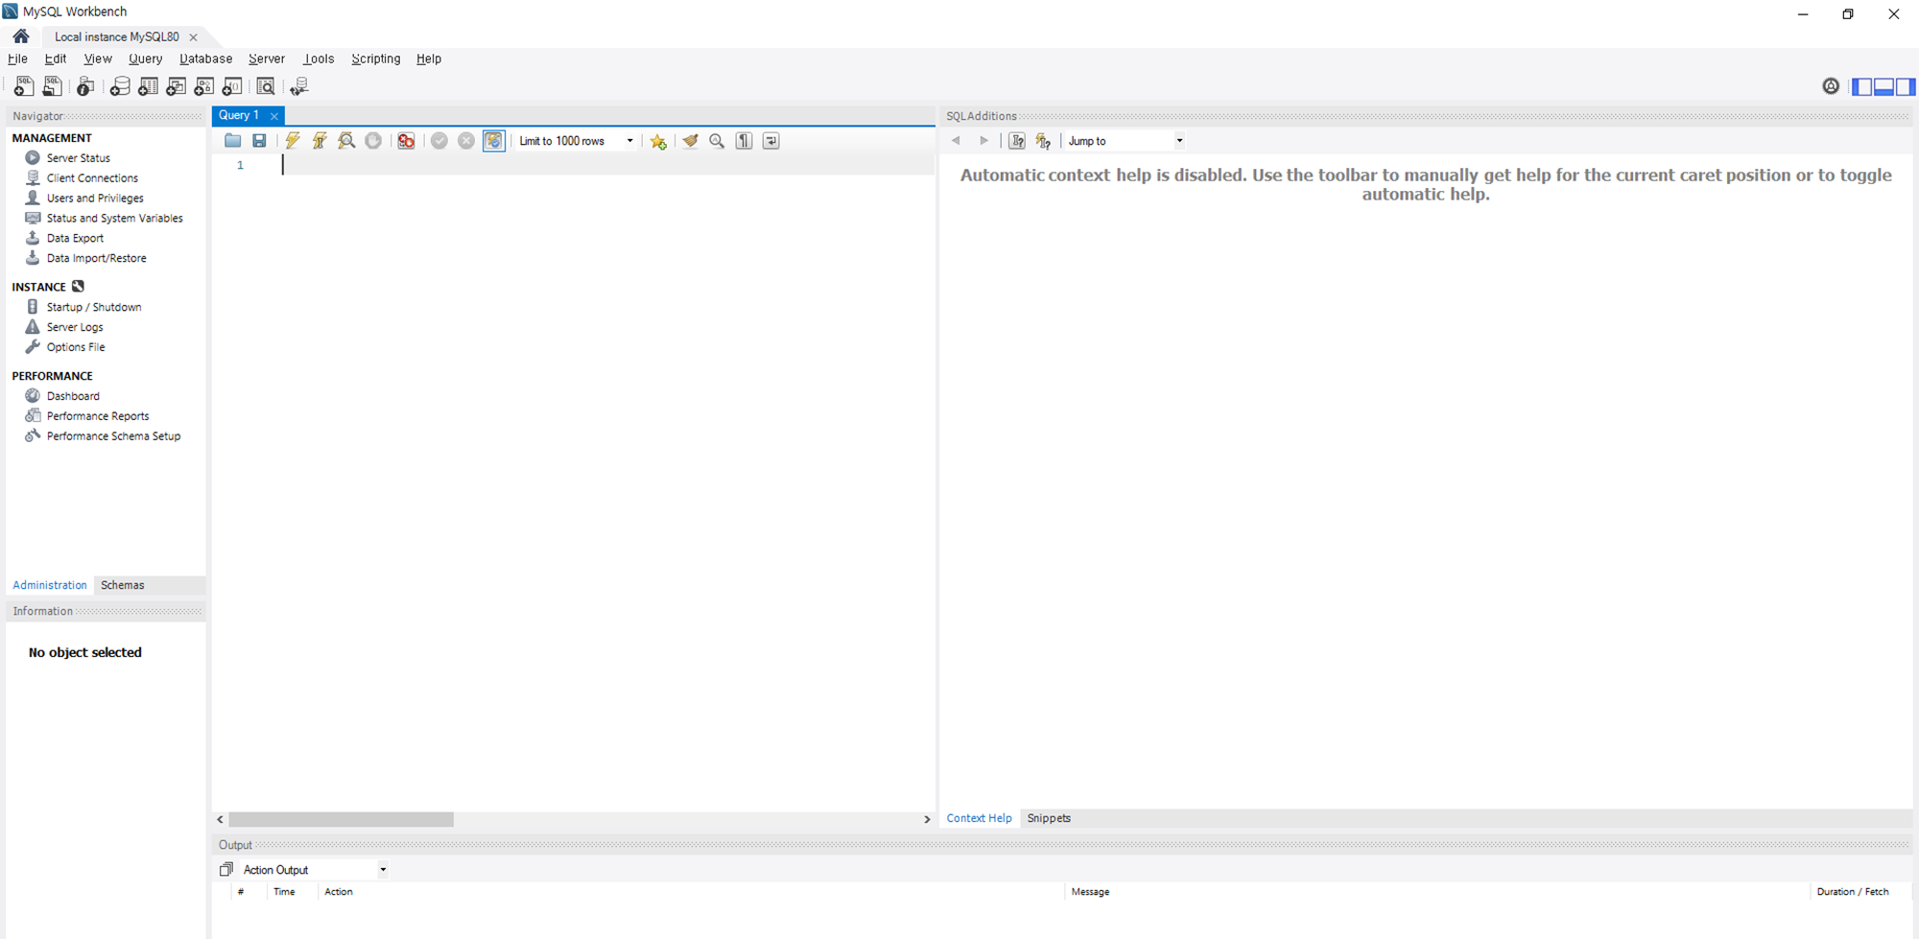Close the Query 1 tab

coord(274,116)
